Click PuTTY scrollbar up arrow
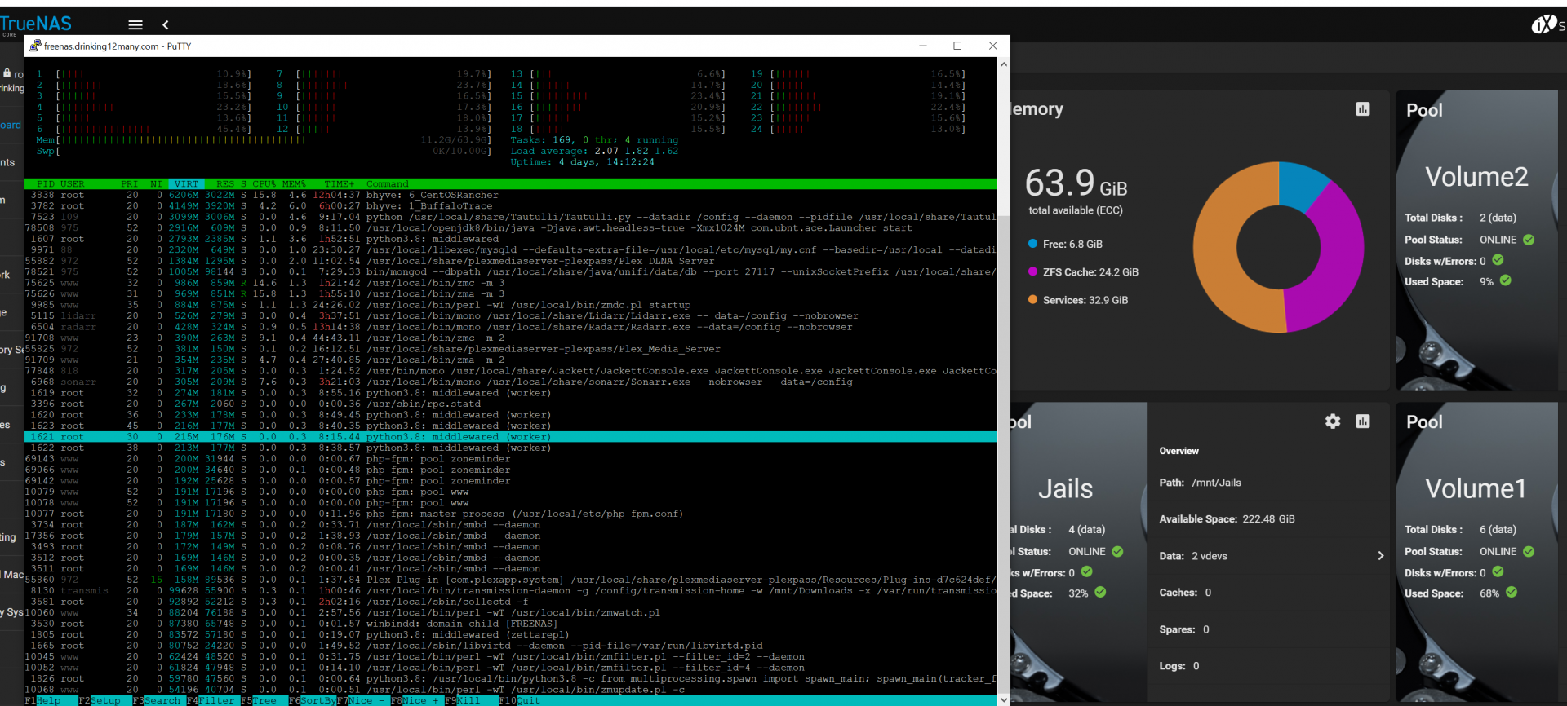Viewport: 1567px width, 706px height. tap(1004, 64)
